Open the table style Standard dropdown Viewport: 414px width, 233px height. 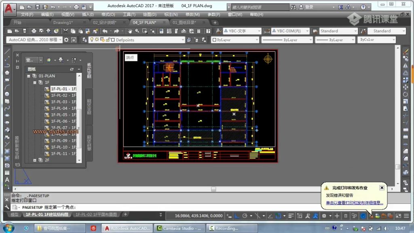[x=338, y=31]
